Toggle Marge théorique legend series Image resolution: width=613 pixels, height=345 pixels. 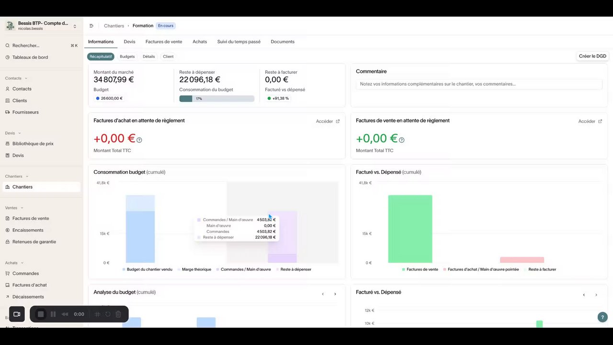(194, 269)
